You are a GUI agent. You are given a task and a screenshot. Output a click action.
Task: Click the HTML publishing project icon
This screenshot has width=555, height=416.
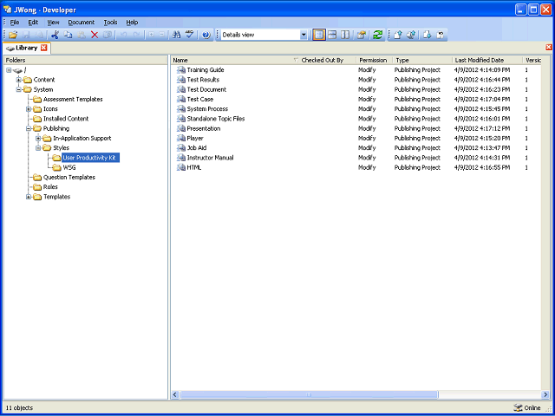[x=181, y=167]
